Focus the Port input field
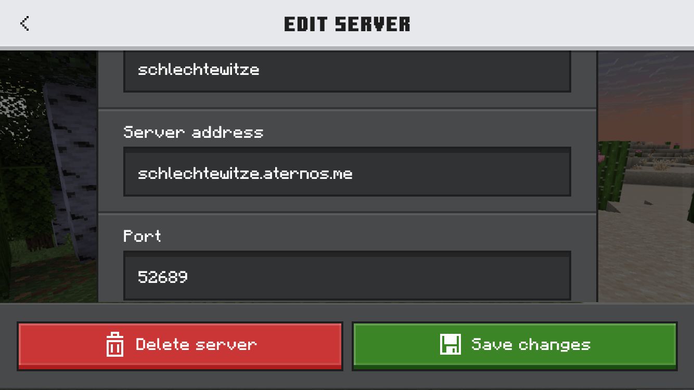This screenshot has width=694, height=390. point(347,276)
